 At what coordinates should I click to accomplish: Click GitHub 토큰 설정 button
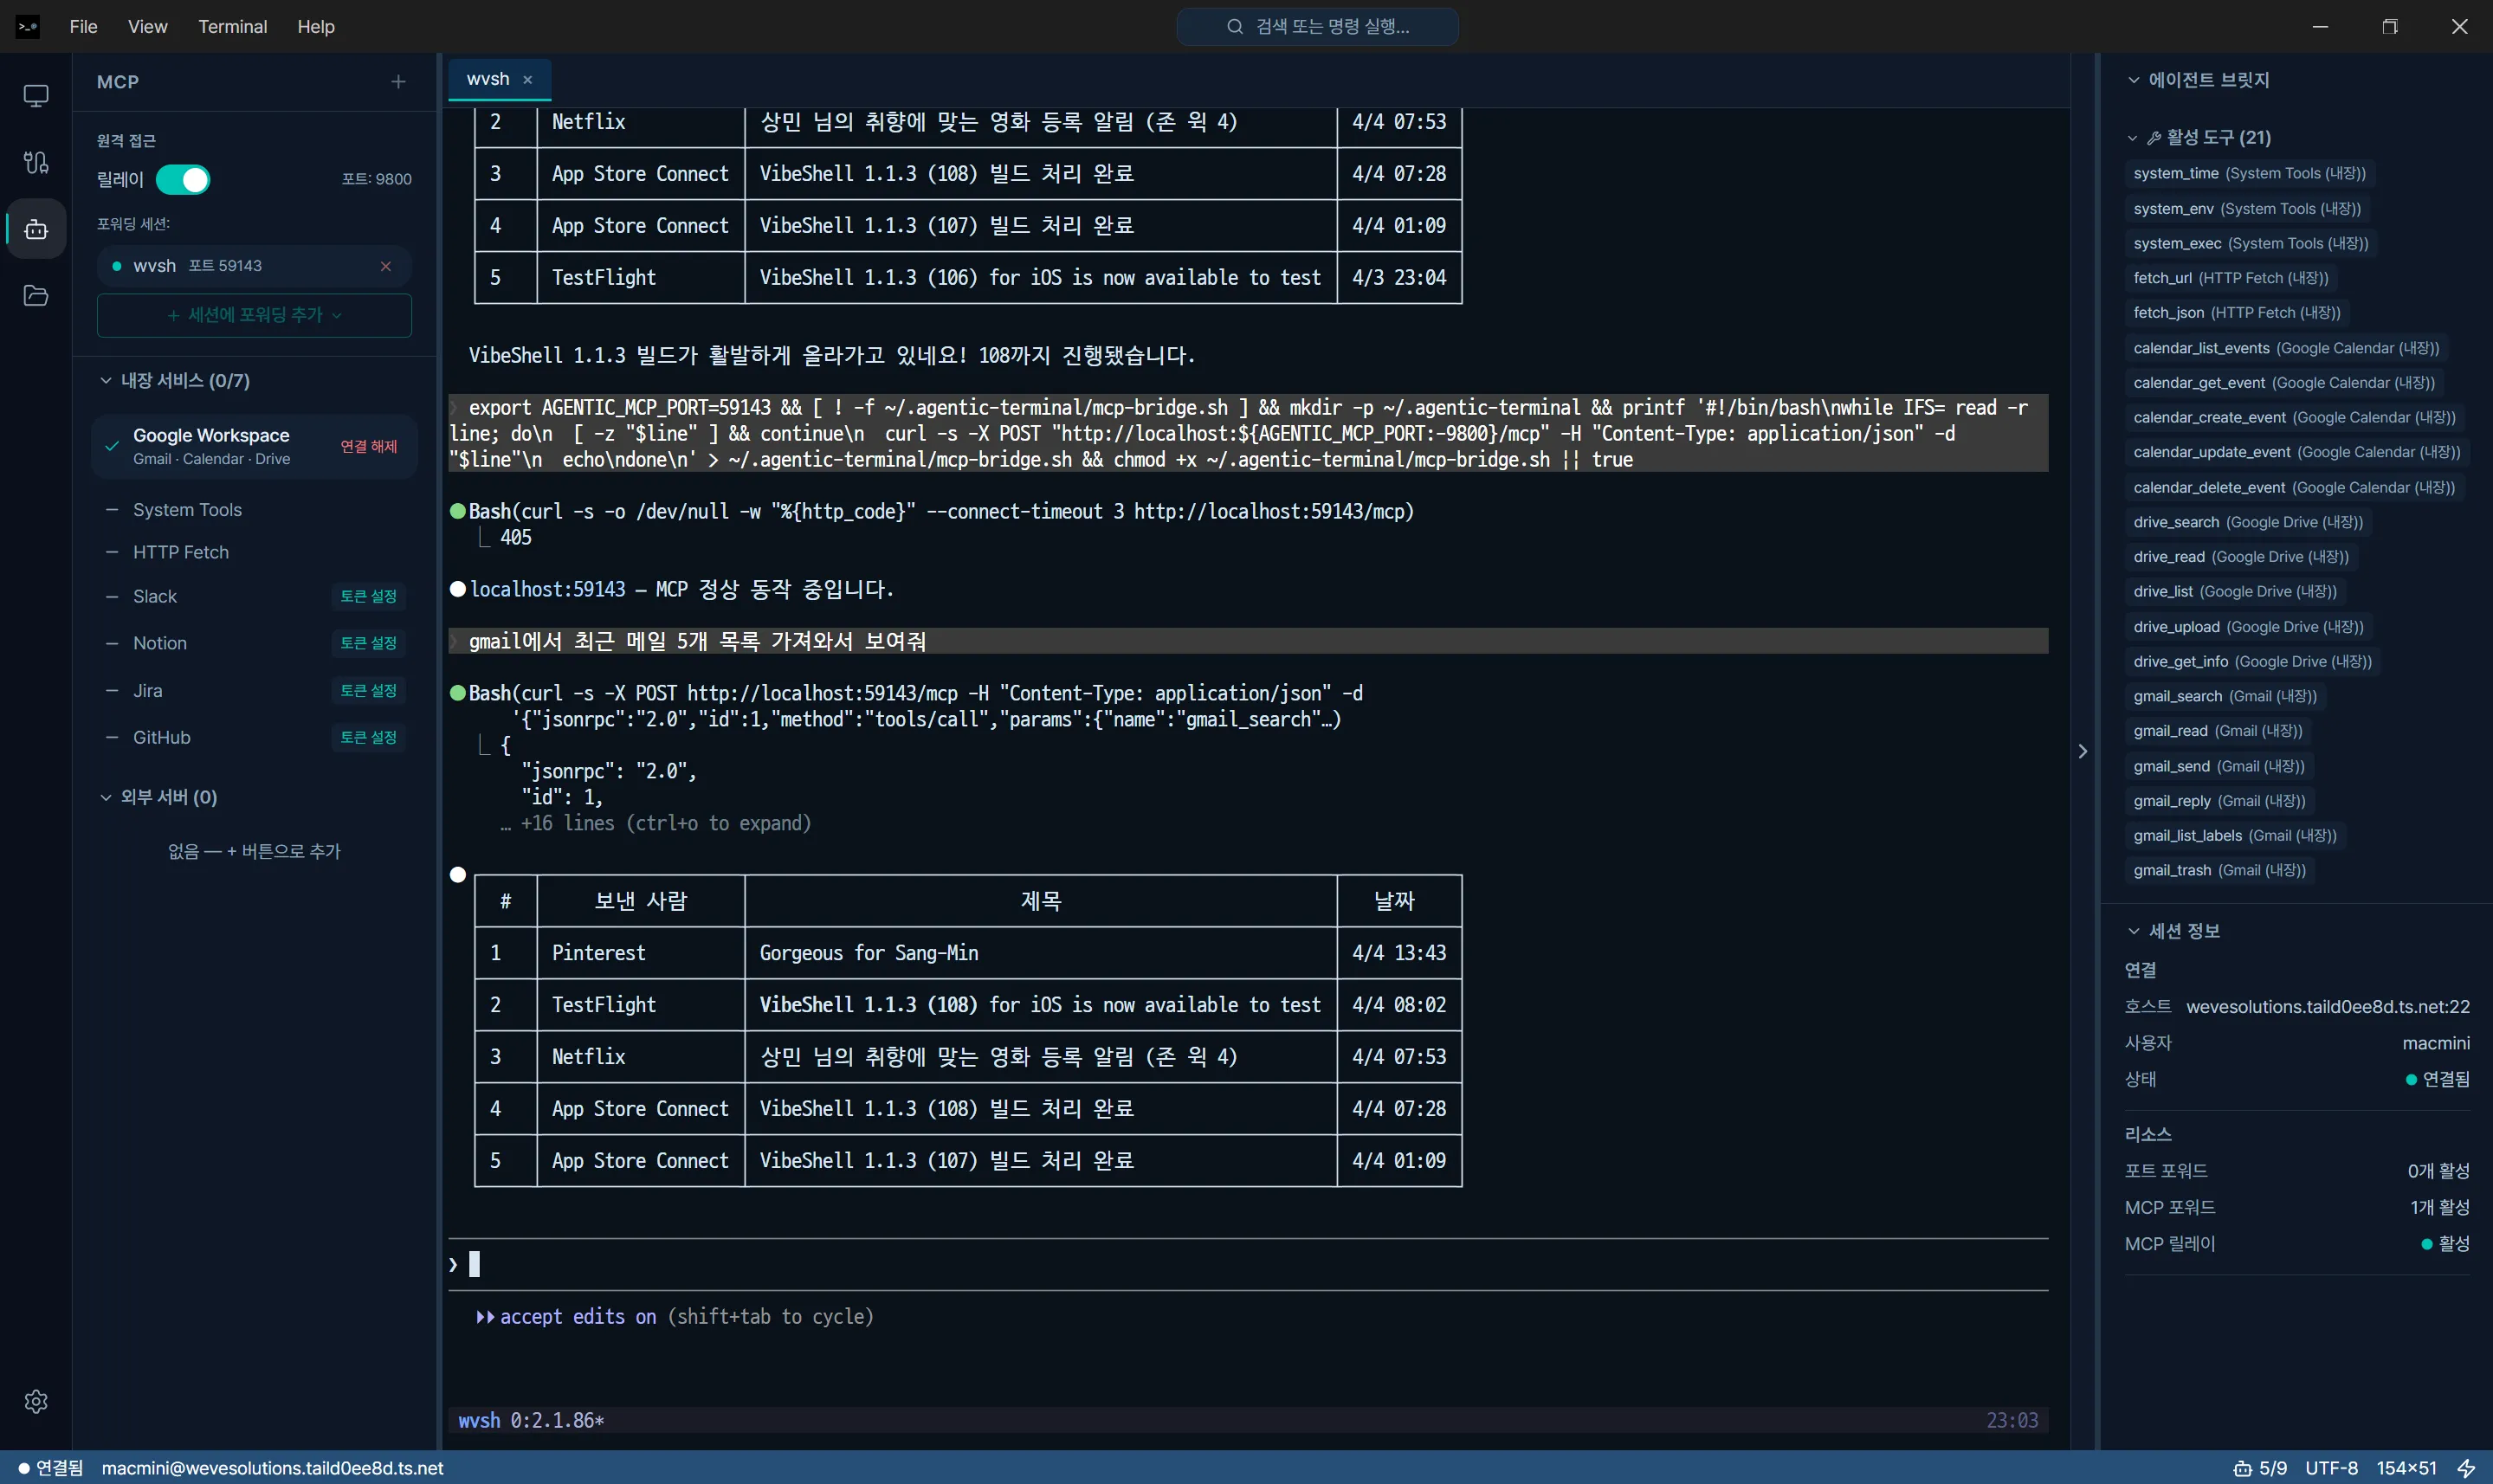368,737
